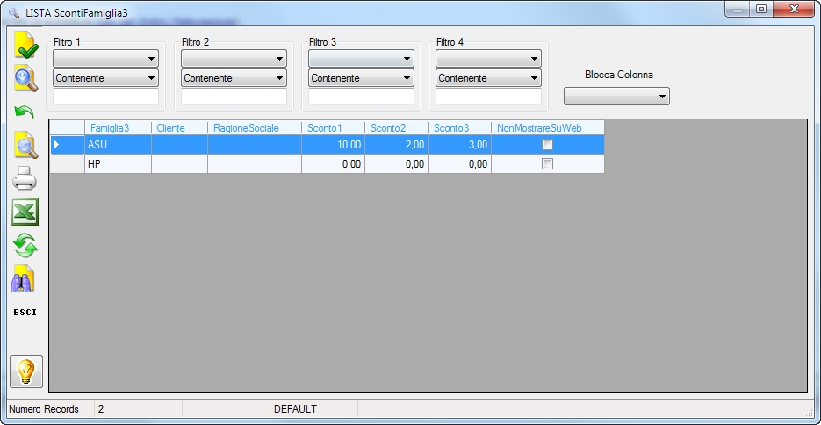This screenshot has width=821, height=425.
Task: Click the binoculars search icon
Action: pos(23,279)
